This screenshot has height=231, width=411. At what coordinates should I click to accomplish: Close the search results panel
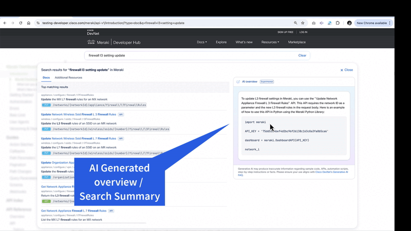click(x=347, y=70)
